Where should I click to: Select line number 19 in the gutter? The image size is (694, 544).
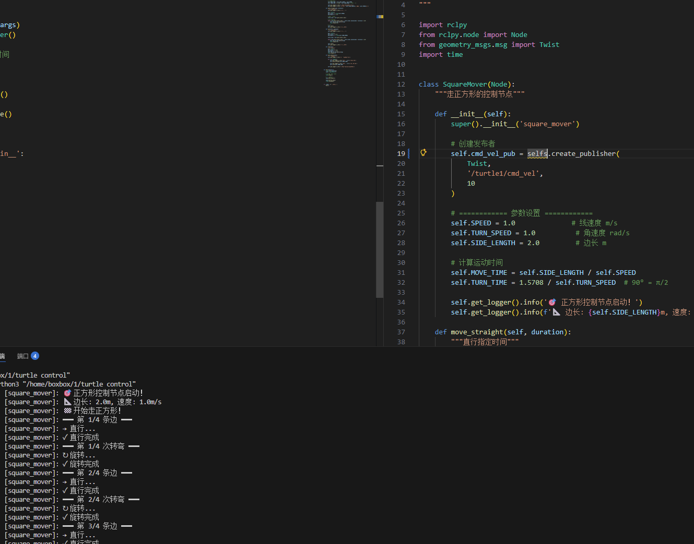[401, 154]
